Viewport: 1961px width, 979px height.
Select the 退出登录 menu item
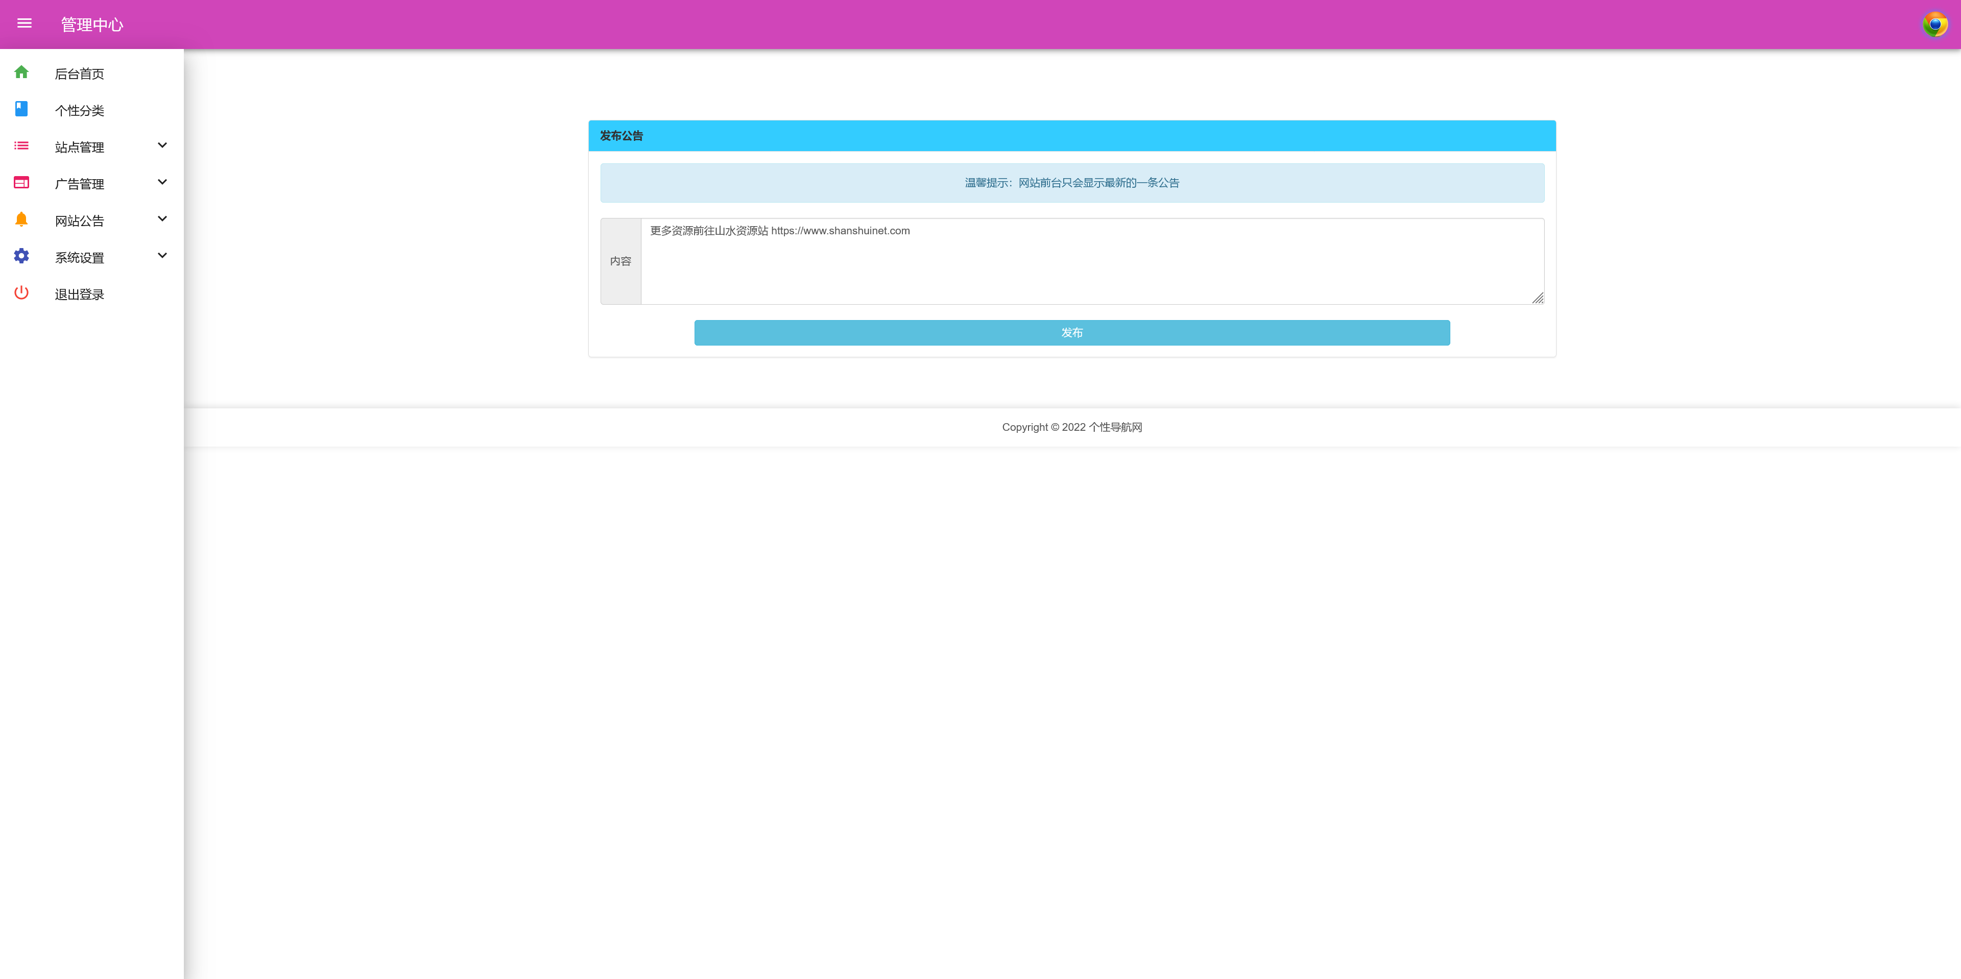[x=79, y=295]
